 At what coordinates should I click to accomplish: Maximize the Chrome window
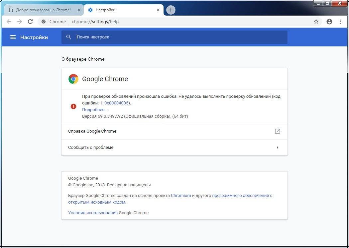327,3
